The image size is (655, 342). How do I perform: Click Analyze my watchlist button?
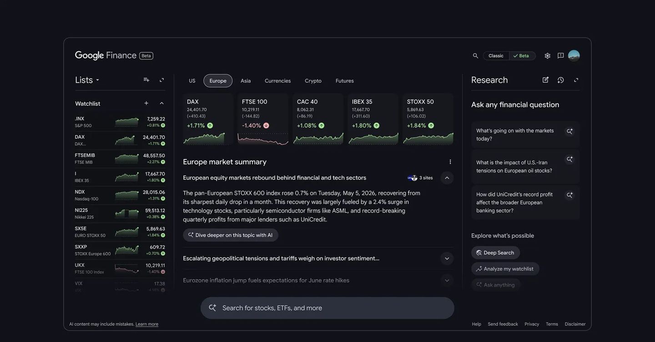click(505, 269)
